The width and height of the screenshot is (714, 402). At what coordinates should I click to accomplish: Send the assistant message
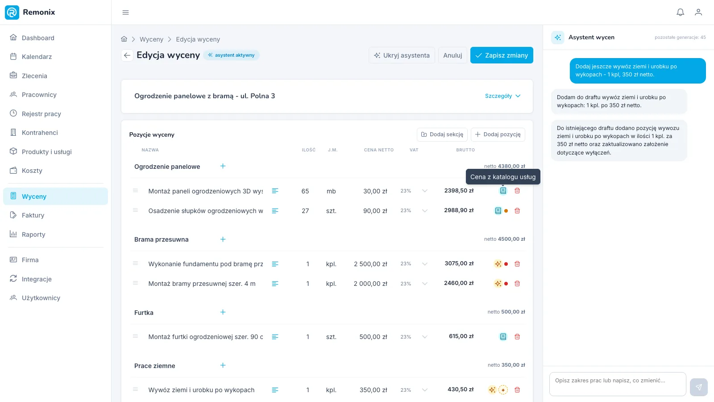pyautogui.click(x=698, y=387)
